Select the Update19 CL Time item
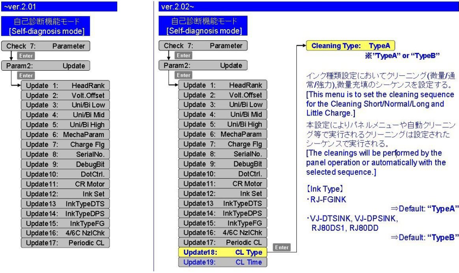Image resolution: width=459 pixels, height=273 pixels. point(222,262)
